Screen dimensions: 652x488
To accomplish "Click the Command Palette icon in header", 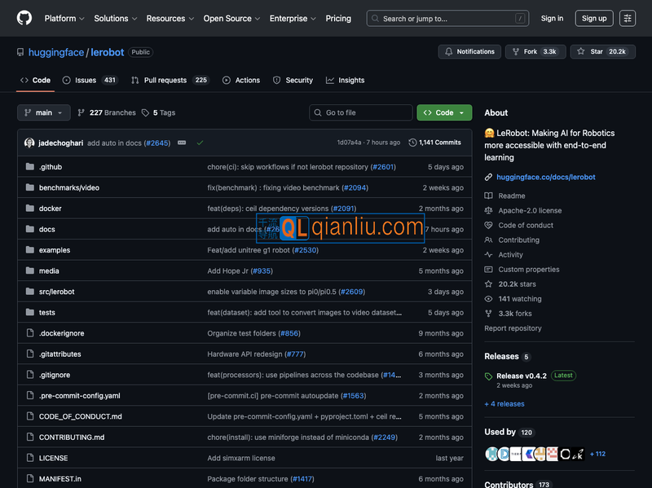I will pyautogui.click(x=627, y=18).
